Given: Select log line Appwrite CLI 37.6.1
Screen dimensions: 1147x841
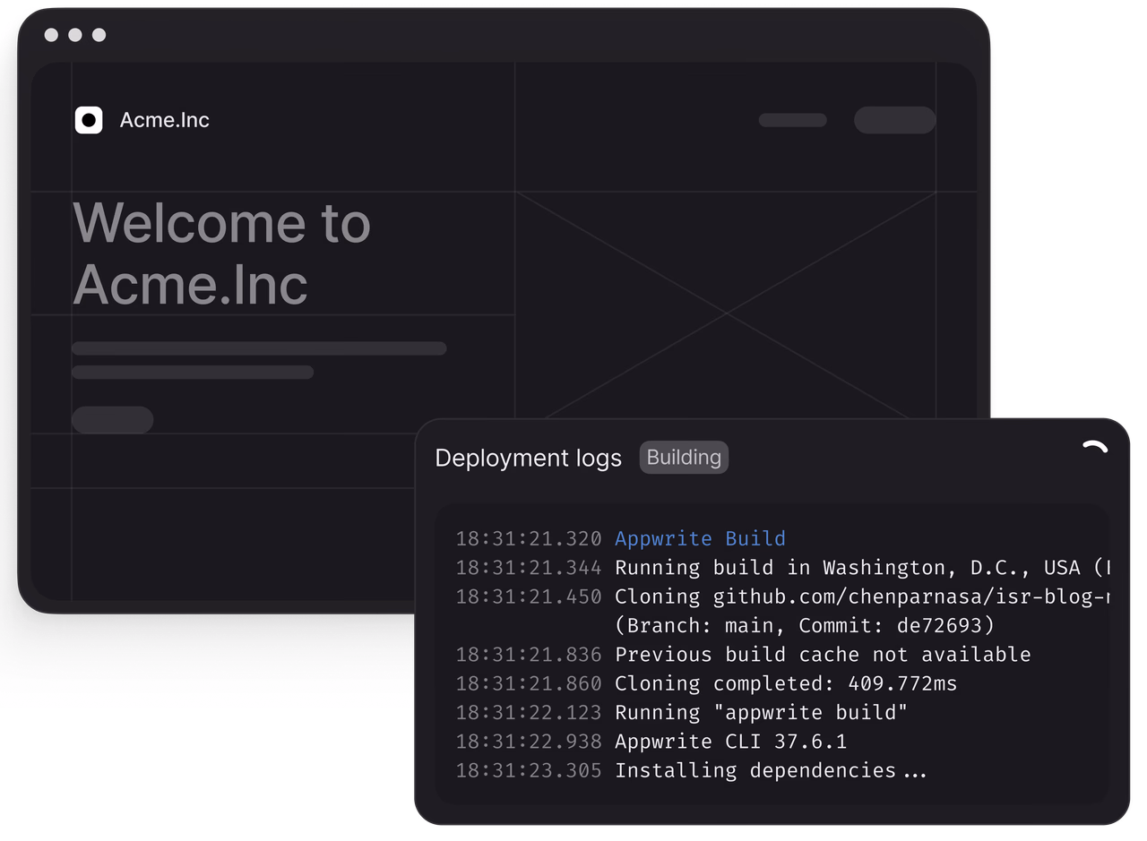Looking at the screenshot, I should point(730,742).
